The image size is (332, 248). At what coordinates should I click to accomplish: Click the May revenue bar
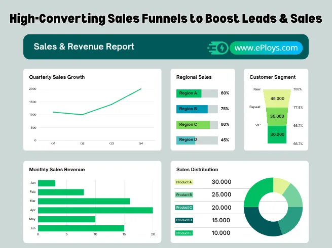click(x=67, y=219)
